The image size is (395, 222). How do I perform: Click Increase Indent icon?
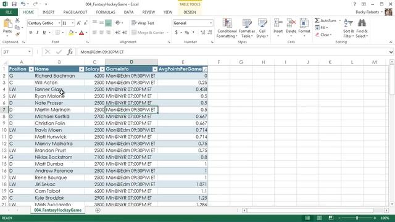[125, 33]
